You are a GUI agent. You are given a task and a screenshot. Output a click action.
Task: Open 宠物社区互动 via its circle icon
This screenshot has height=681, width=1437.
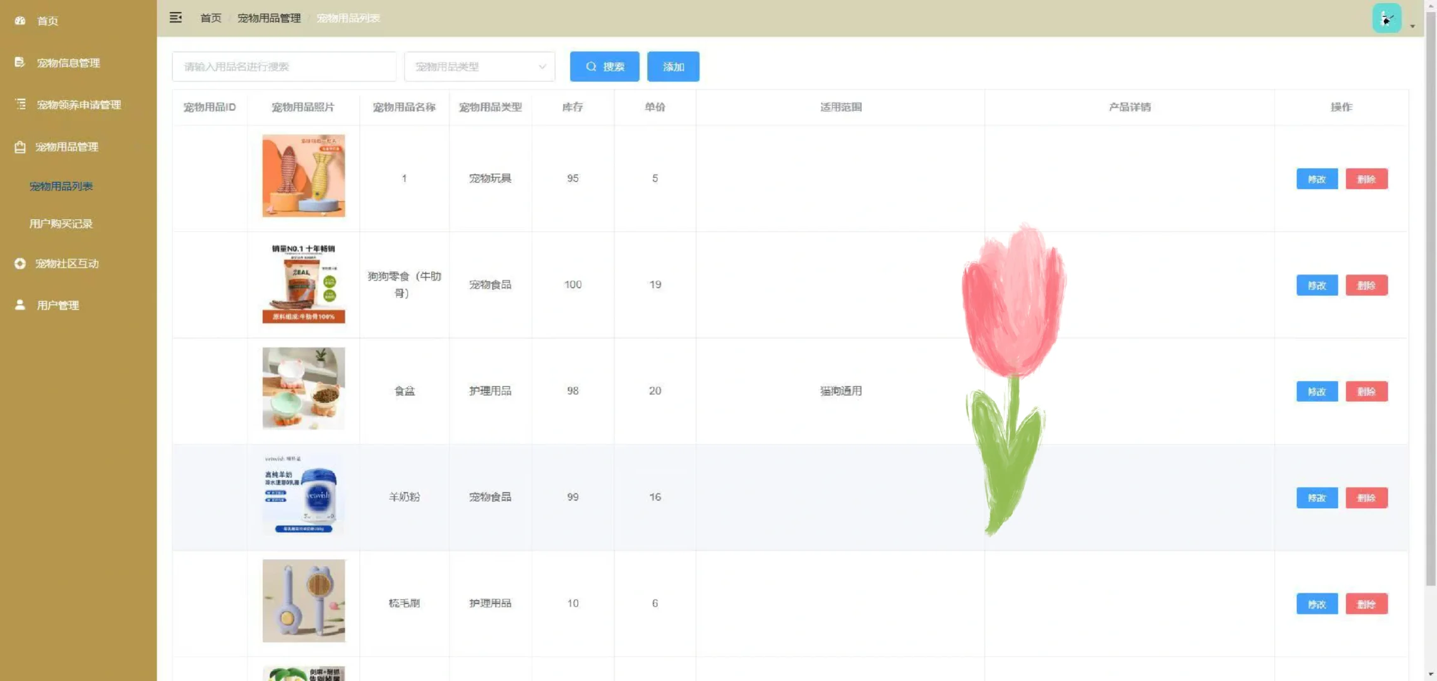point(19,264)
